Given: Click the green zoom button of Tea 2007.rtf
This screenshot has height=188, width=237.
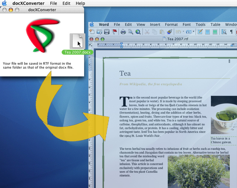Looking at the screenshot, I should coord(103,39).
